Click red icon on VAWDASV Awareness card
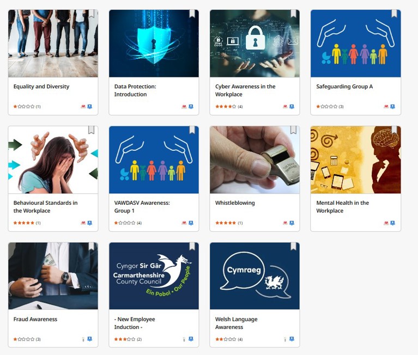Image resolution: width=418 pixels, height=355 pixels. click(184, 223)
